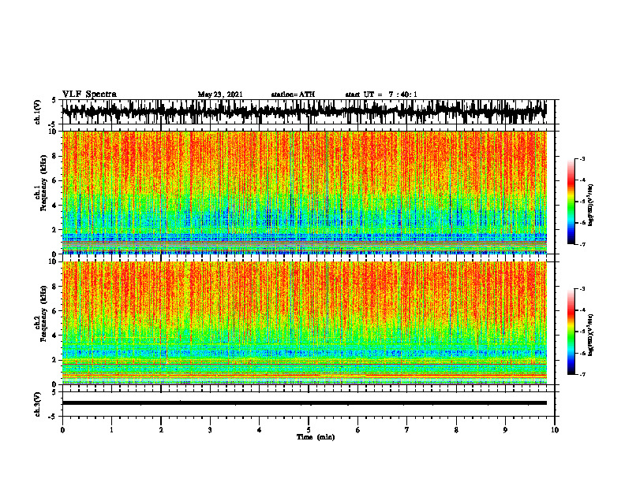The width and height of the screenshot is (625, 482).
Task: Click the time-axis tick label '0'
Action: pos(62,430)
